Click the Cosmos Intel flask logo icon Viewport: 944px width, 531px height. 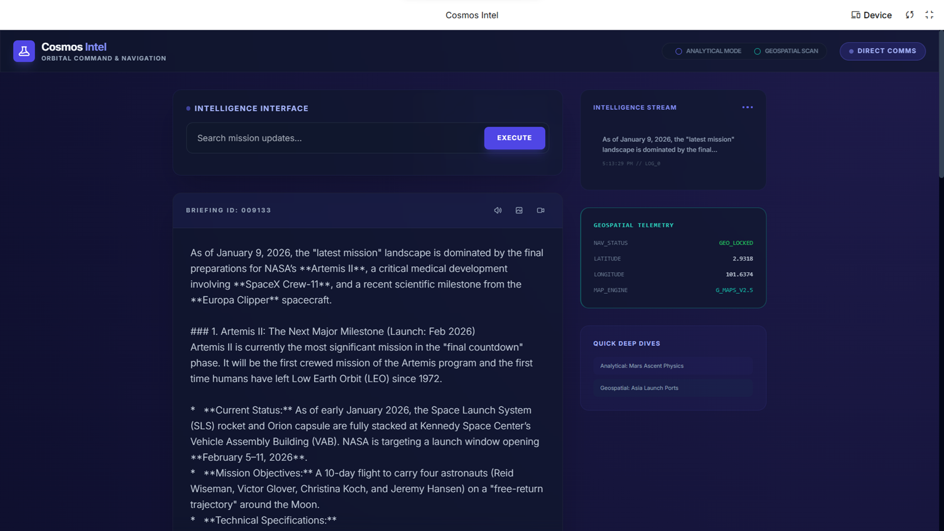click(24, 51)
